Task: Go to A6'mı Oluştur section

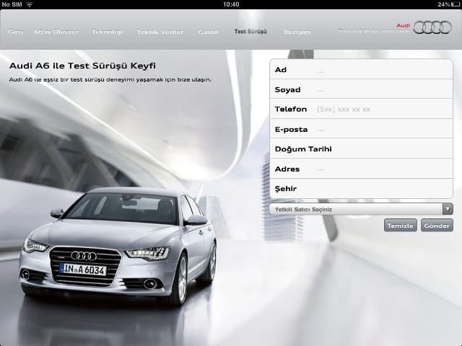Action: pyautogui.click(x=56, y=32)
